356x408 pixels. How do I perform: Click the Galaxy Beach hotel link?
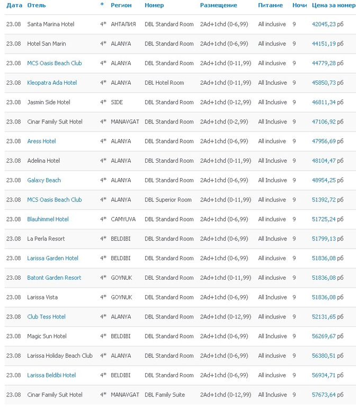[x=44, y=180]
